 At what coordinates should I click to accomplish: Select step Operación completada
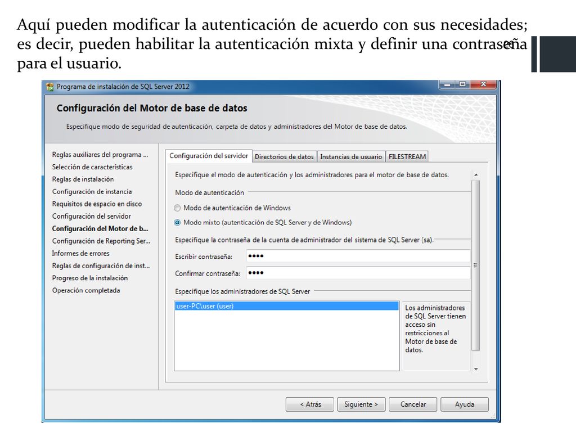(86, 290)
